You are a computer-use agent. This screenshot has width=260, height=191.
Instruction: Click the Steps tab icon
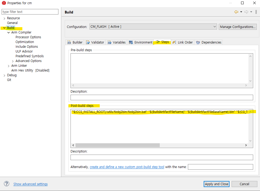(x=158, y=42)
